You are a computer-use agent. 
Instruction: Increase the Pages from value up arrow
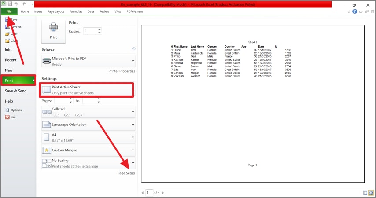click(71, 99)
